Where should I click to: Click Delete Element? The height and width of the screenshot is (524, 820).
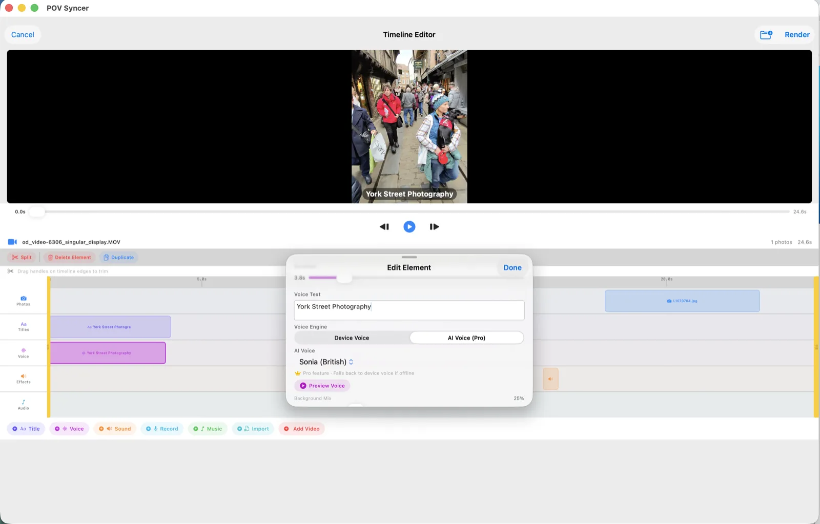[69, 258]
